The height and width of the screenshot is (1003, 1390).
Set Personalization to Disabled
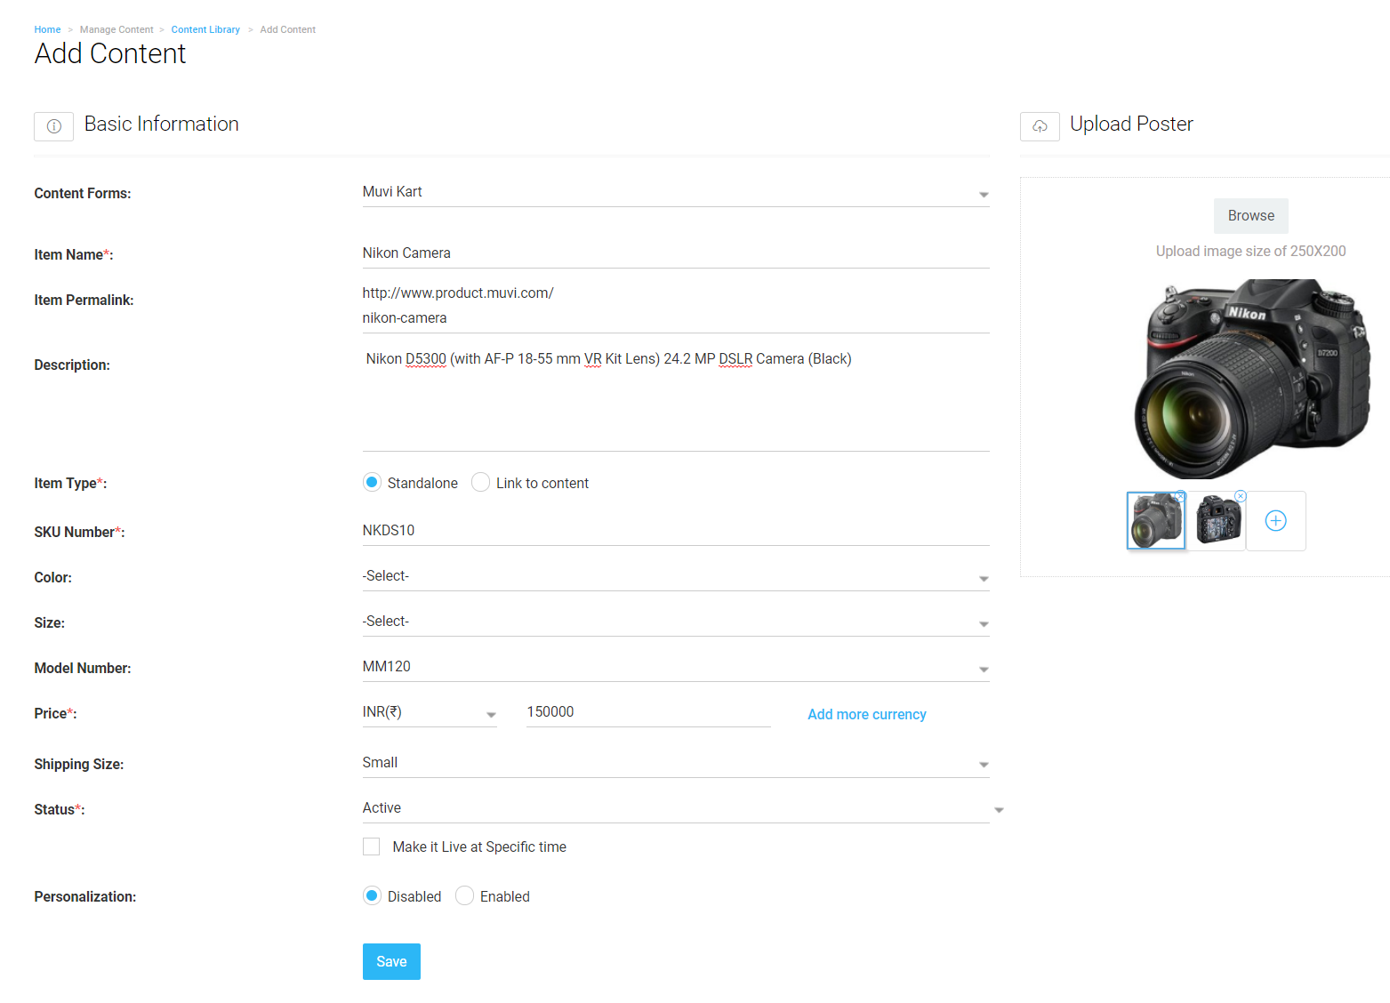tap(373, 896)
